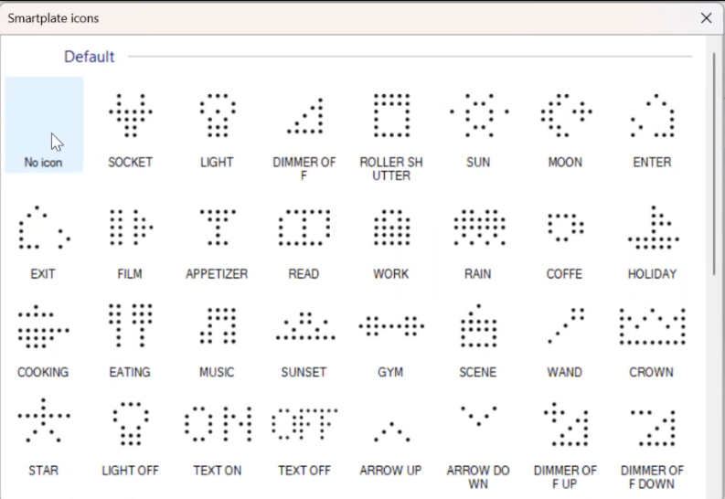Screen dimensions: 725x499
Task: Choose the LIGHT bulb icon
Action: 218,115
